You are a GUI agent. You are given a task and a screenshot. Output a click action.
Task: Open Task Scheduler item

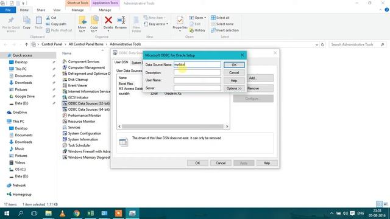(77, 145)
